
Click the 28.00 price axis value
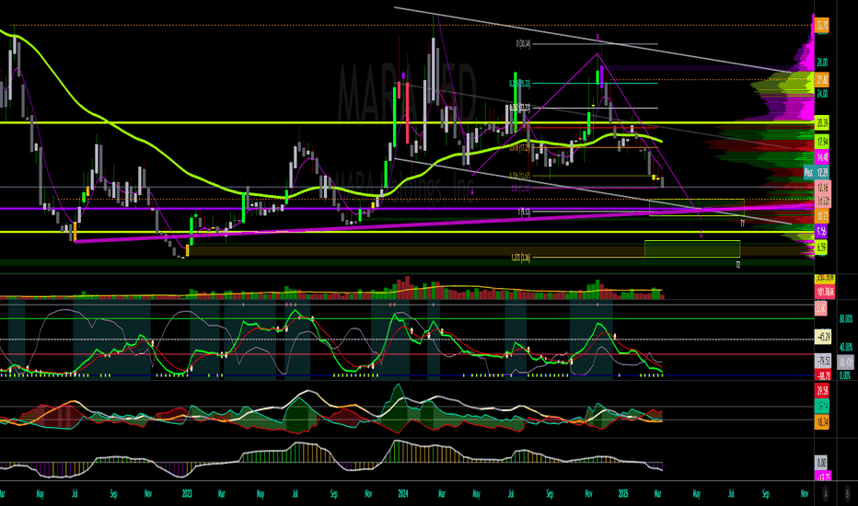pyautogui.click(x=822, y=63)
